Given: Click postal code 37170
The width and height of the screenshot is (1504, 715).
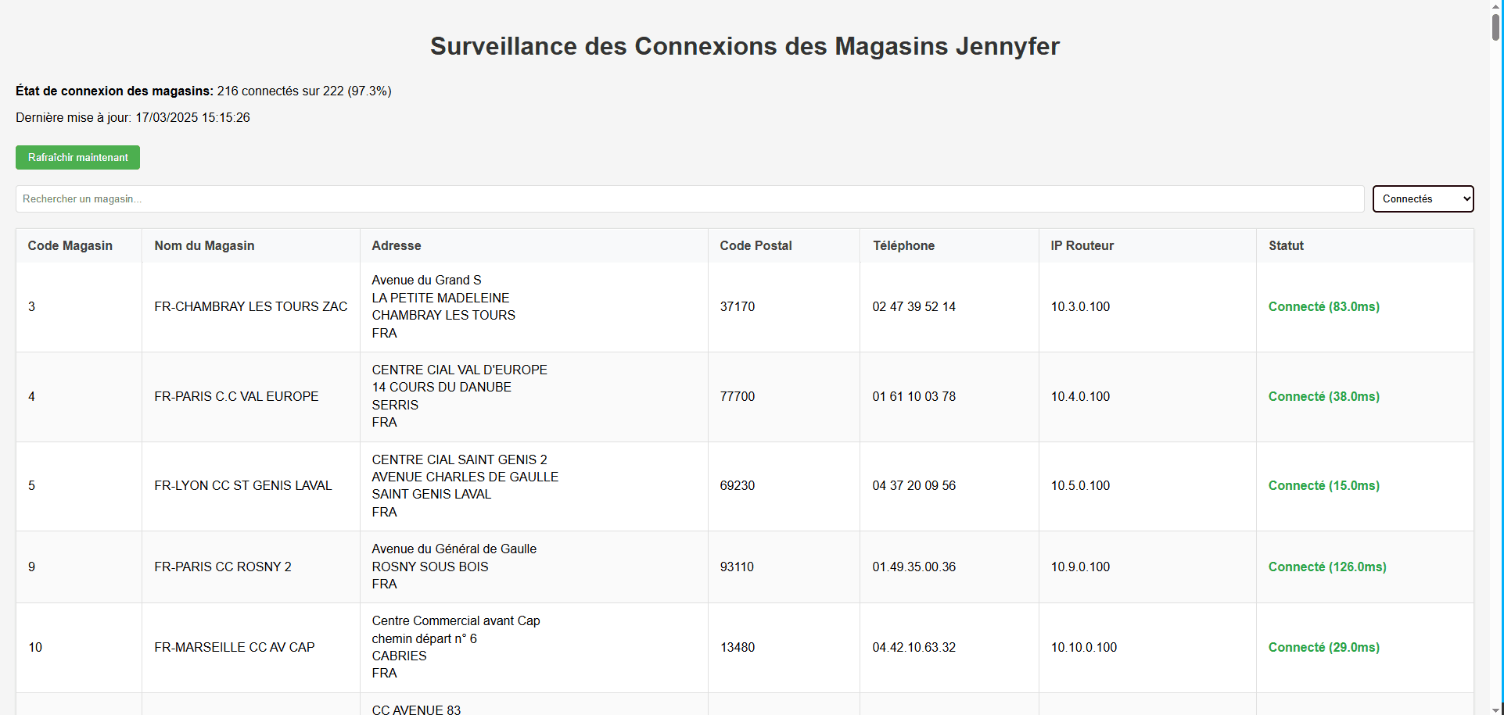Looking at the screenshot, I should pos(738,306).
